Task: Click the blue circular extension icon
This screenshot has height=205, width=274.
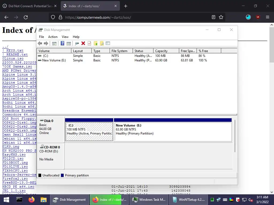Action: 248,17
